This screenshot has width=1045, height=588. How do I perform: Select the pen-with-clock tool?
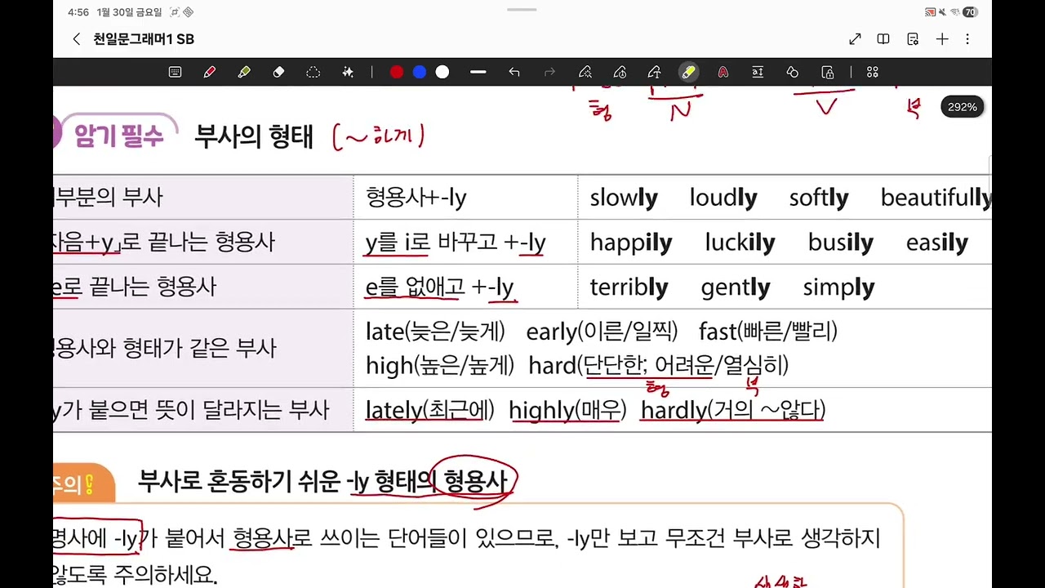(620, 72)
